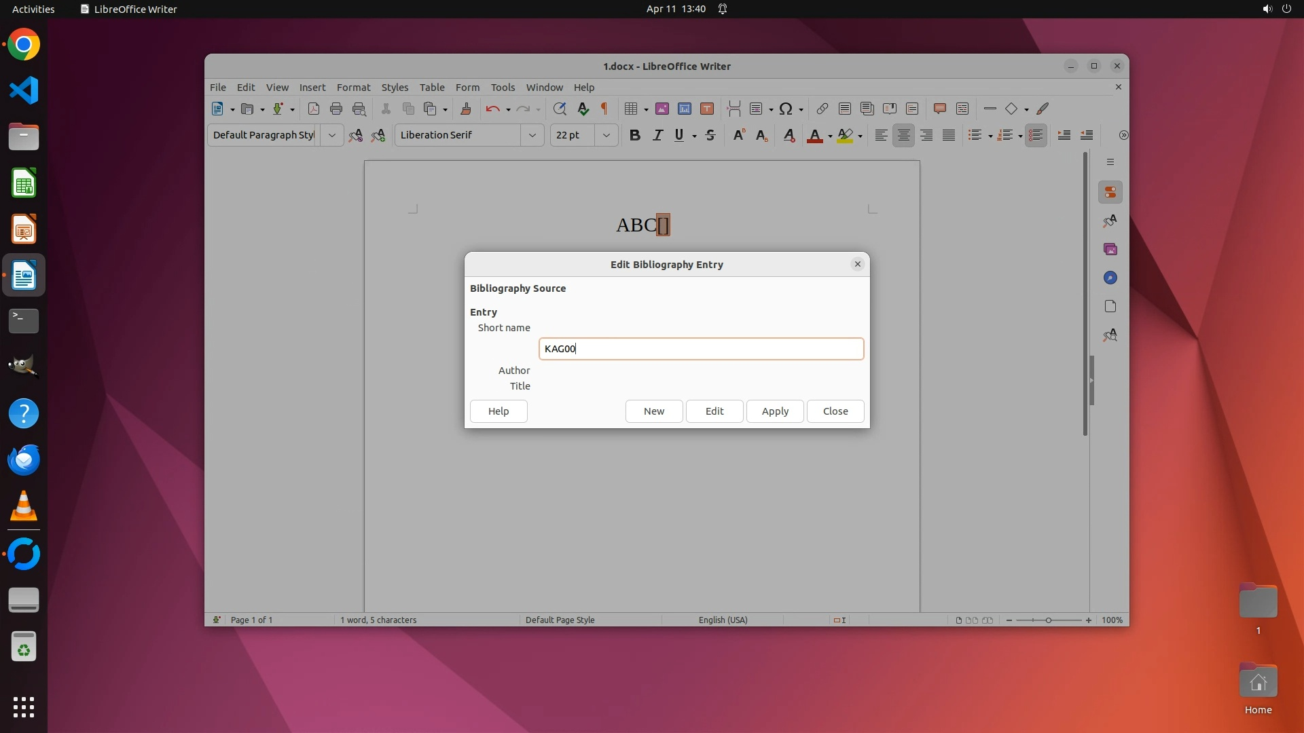Open Find and Replace tool
This screenshot has height=733, width=1304.
[x=560, y=109]
